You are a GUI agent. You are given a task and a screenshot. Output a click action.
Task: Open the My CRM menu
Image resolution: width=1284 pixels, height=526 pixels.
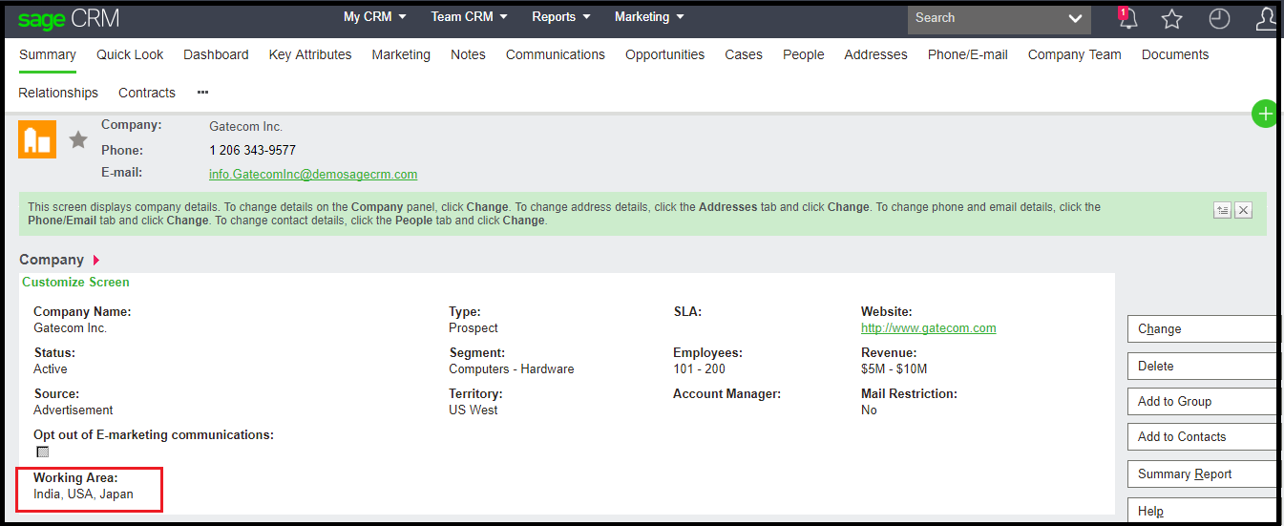[375, 17]
